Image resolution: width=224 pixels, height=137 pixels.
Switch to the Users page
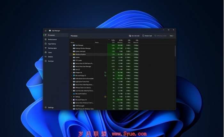56,52
